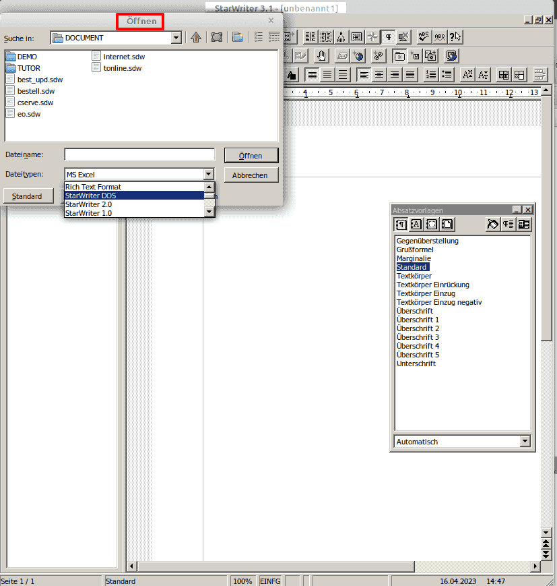Toggle auto spellcheck (ABC with red wavy underline)
The width and height of the screenshot is (557, 586).
pyautogui.click(x=440, y=37)
